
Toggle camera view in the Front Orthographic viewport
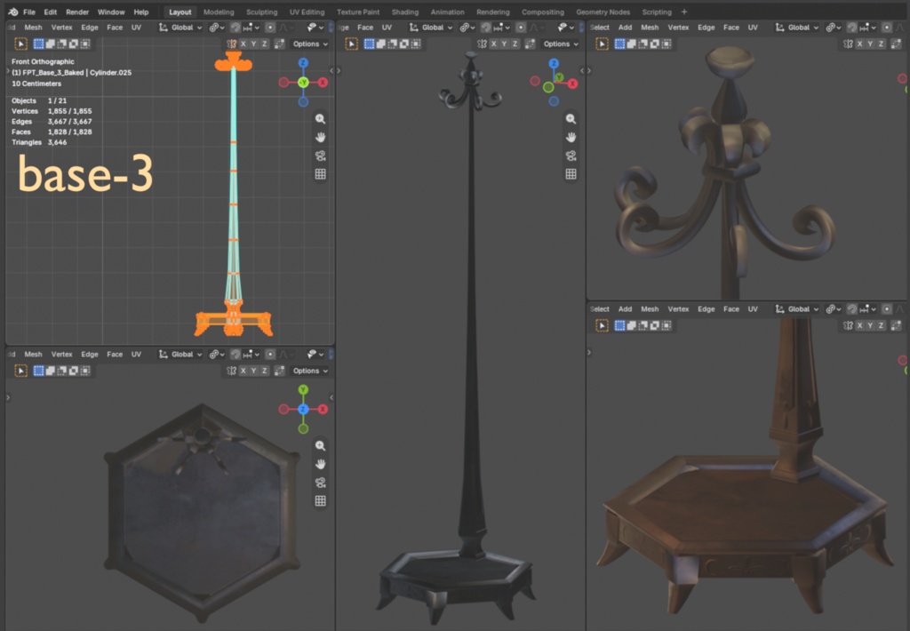(x=320, y=156)
